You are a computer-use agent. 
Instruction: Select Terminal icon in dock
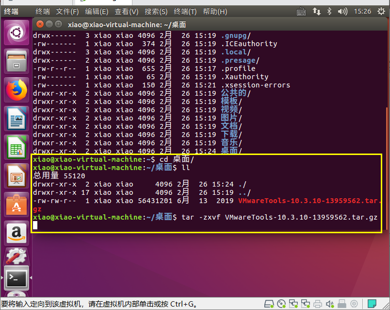[16, 278]
